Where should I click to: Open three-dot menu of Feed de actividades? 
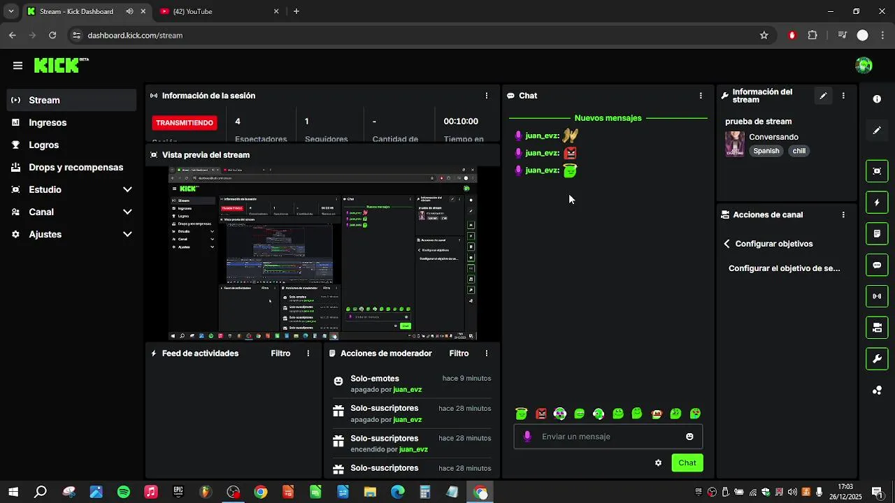(308, 353)
